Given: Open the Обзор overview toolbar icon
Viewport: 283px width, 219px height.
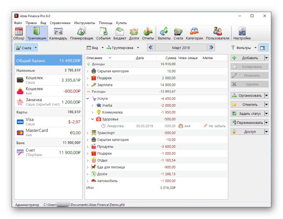Looking at the screenshot, I should tap(19, 33).
